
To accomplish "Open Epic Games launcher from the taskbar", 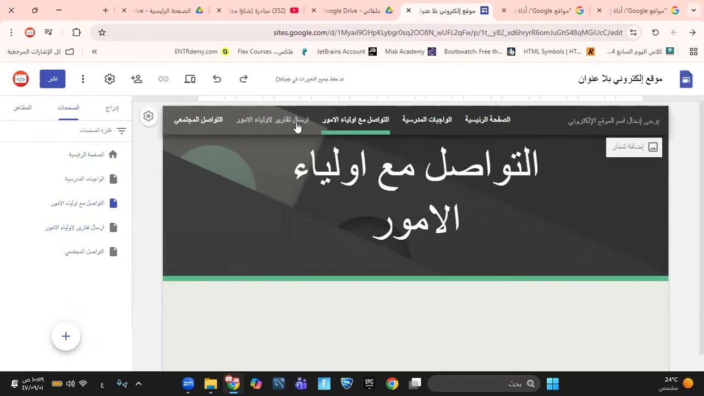I will coord(369,383).
